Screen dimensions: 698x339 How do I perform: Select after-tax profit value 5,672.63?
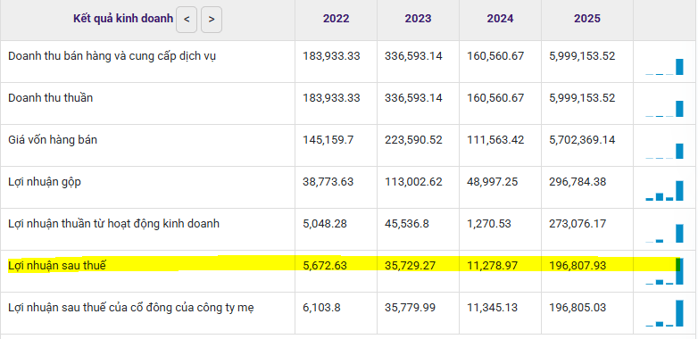[325, 266]
